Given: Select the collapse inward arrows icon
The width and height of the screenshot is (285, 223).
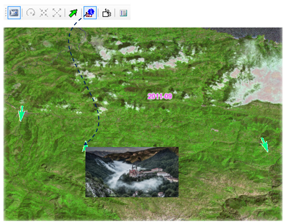Looking at the screenshot, I should pyautogui.click(x=44, y=13).
